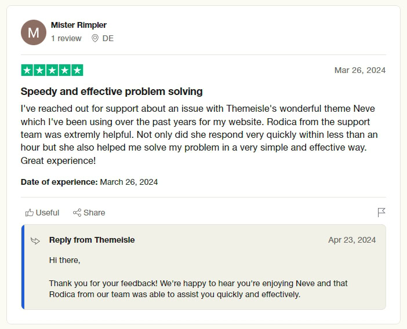Image resolution: width=407 pixels, height=329 pixels.
Task: Click the DE country label
Action: 108,38
